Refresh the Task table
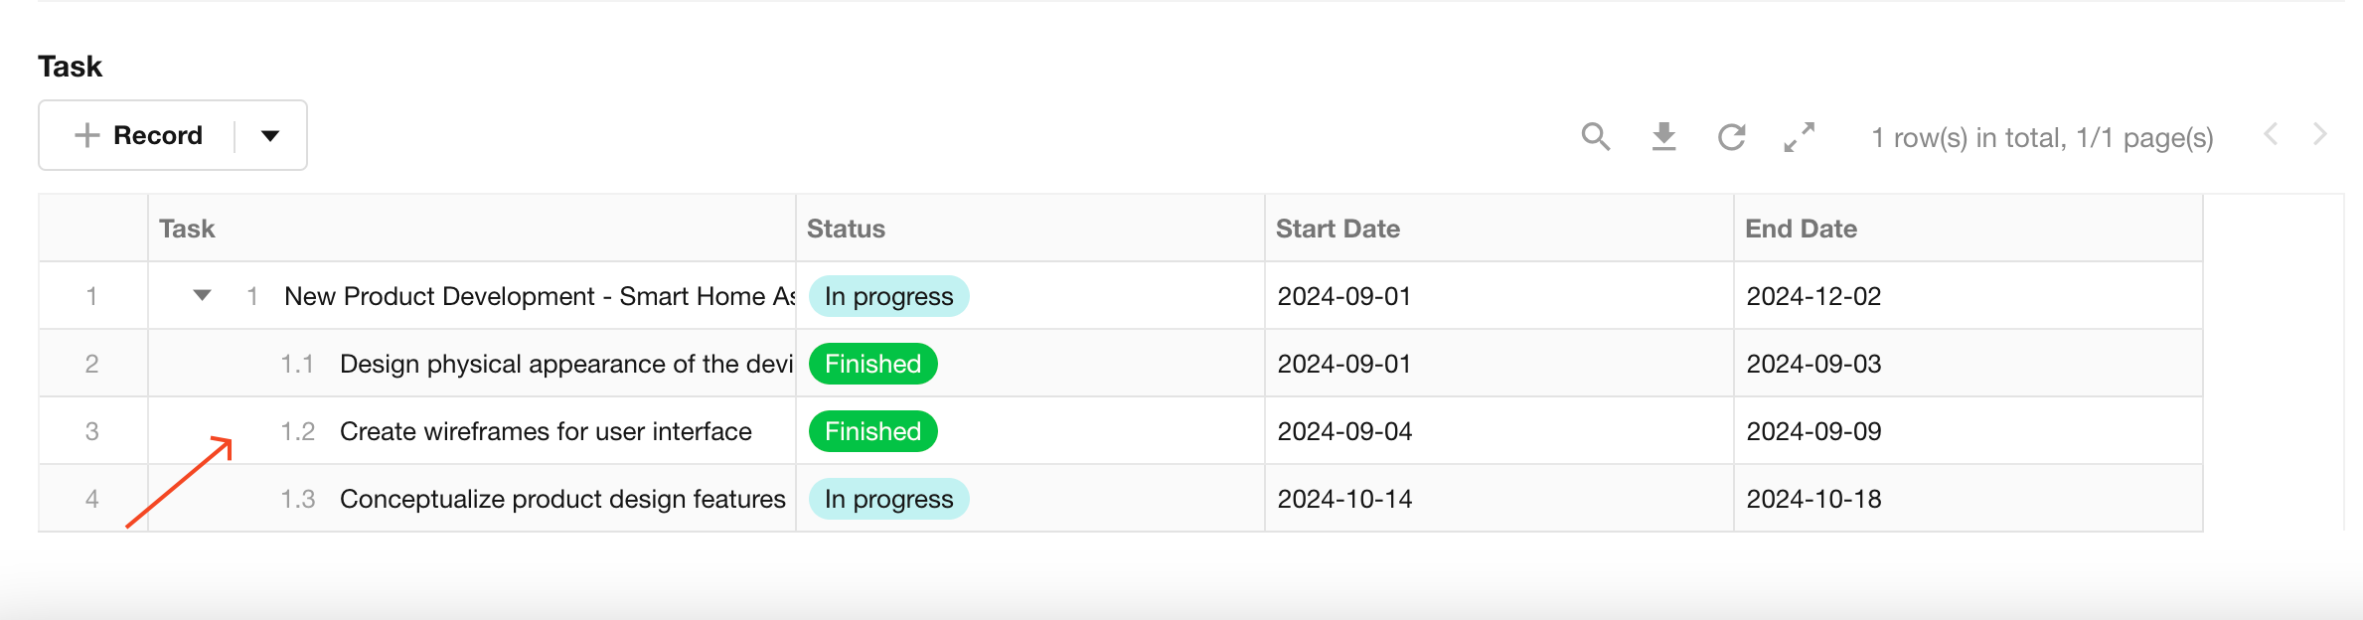 (x=1732, y=136)
